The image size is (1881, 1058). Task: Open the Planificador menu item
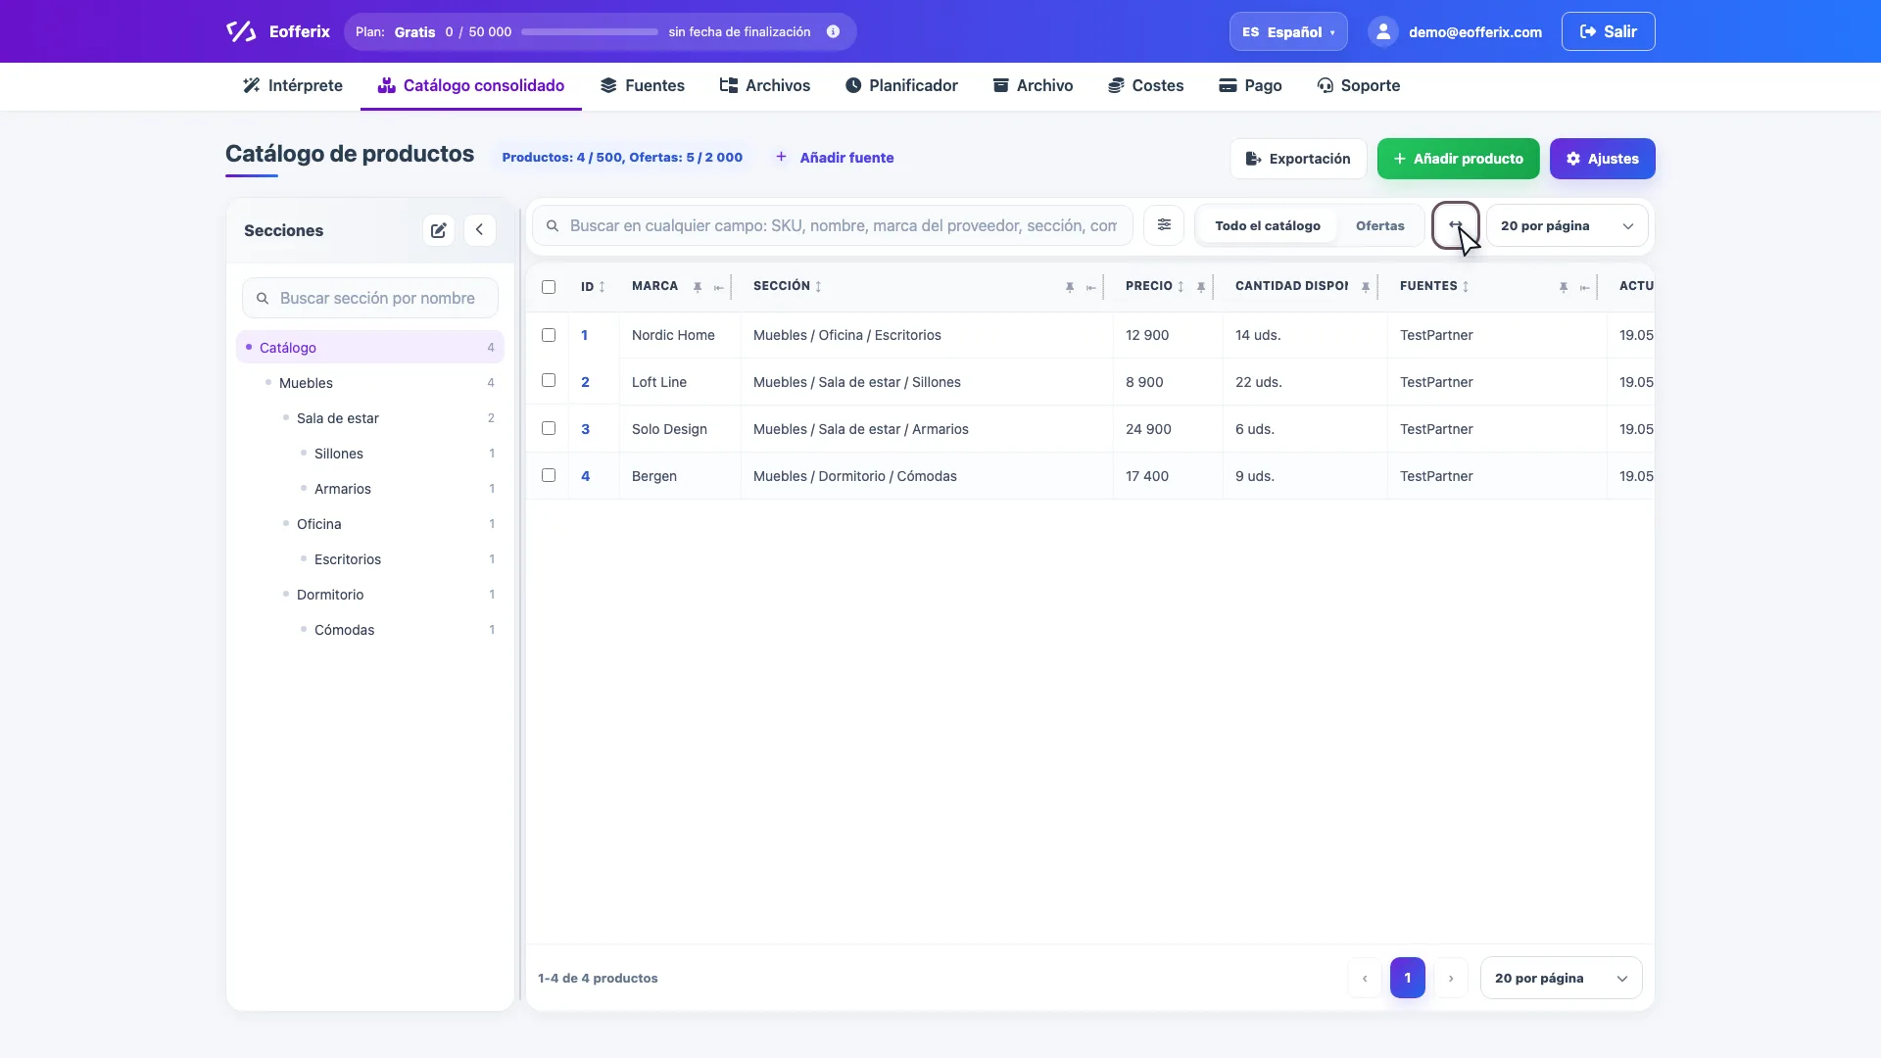point(901,85)
